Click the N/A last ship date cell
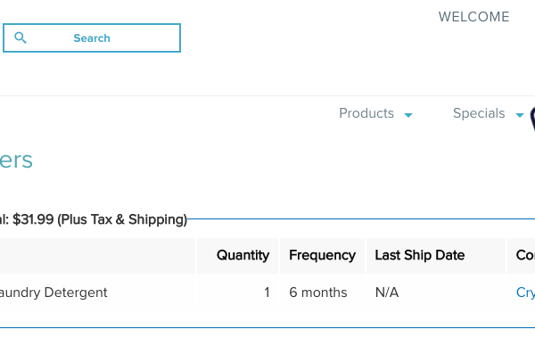The height and width of the screenshot is (346, 535). (387, 292)
